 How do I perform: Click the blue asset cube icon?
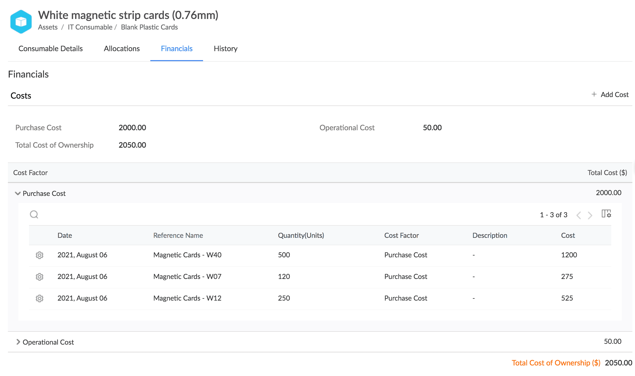tap(21, 22)
